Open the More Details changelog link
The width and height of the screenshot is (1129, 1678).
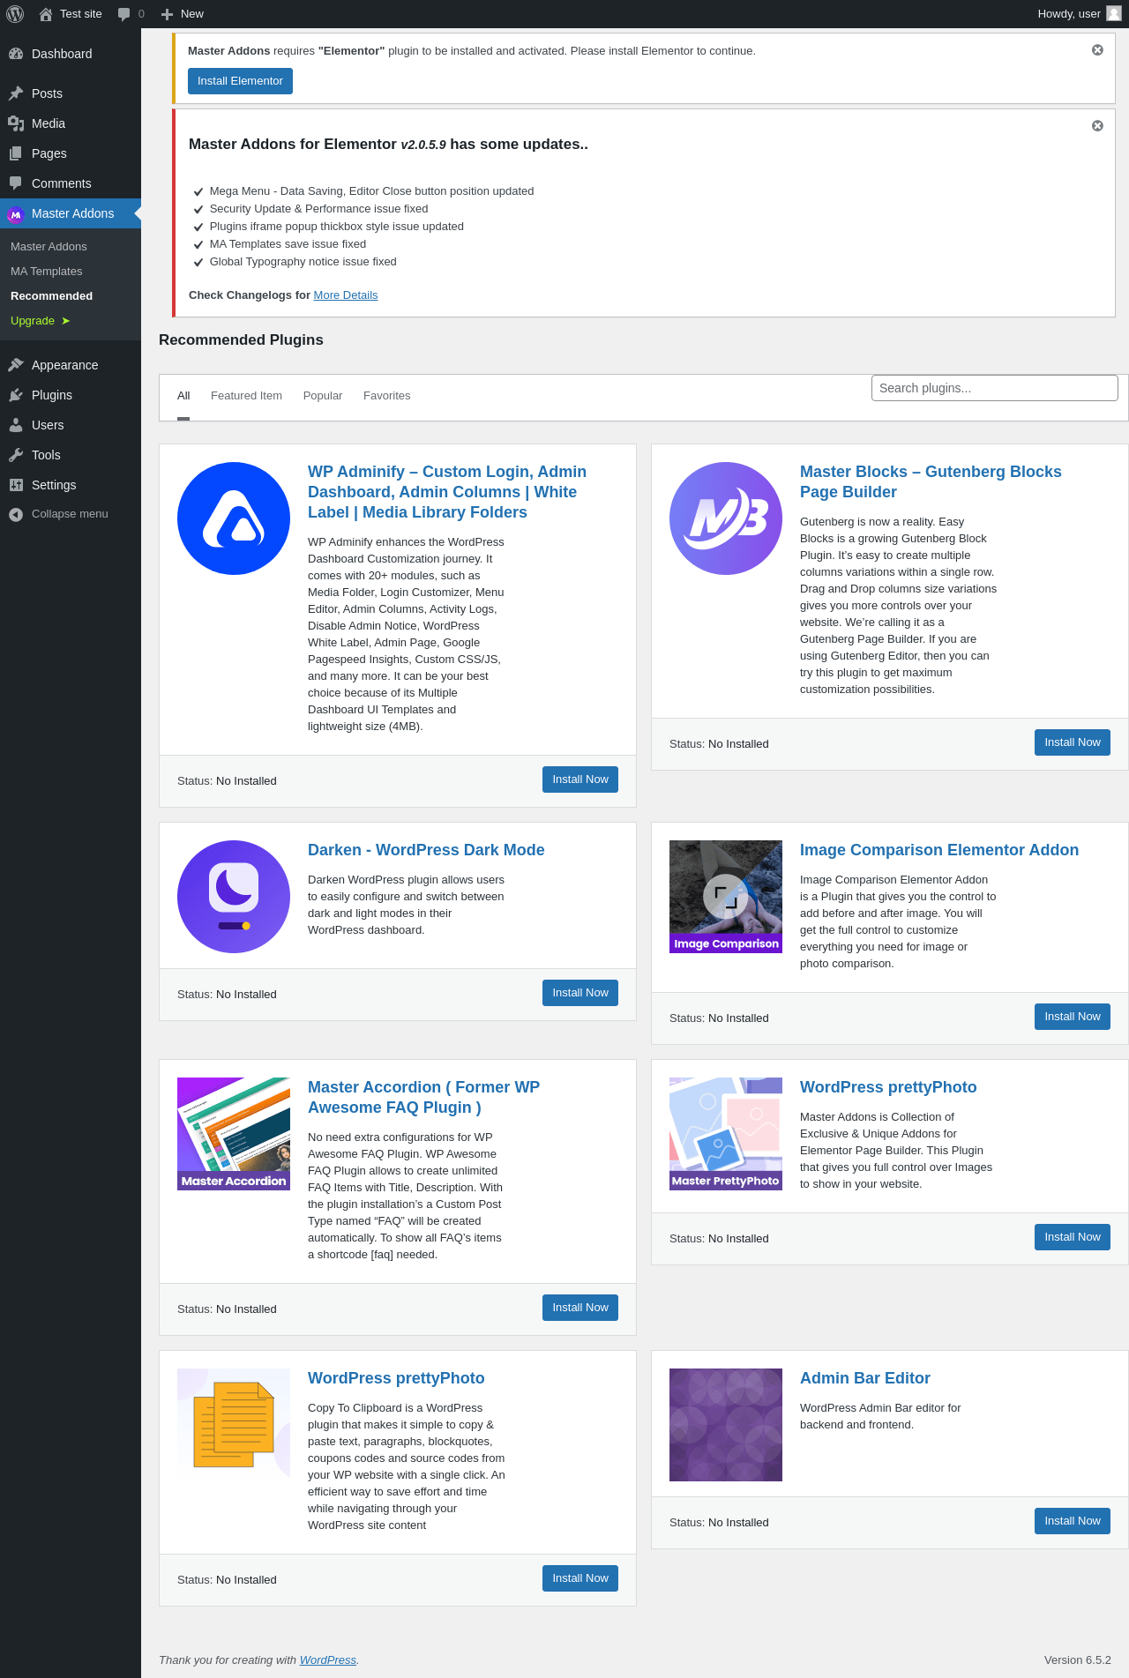coord(346,295)
